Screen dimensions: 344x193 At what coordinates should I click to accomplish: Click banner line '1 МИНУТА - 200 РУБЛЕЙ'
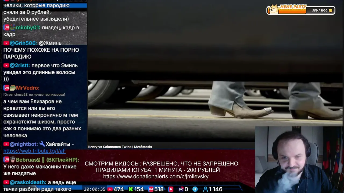[x=187, y=170]
